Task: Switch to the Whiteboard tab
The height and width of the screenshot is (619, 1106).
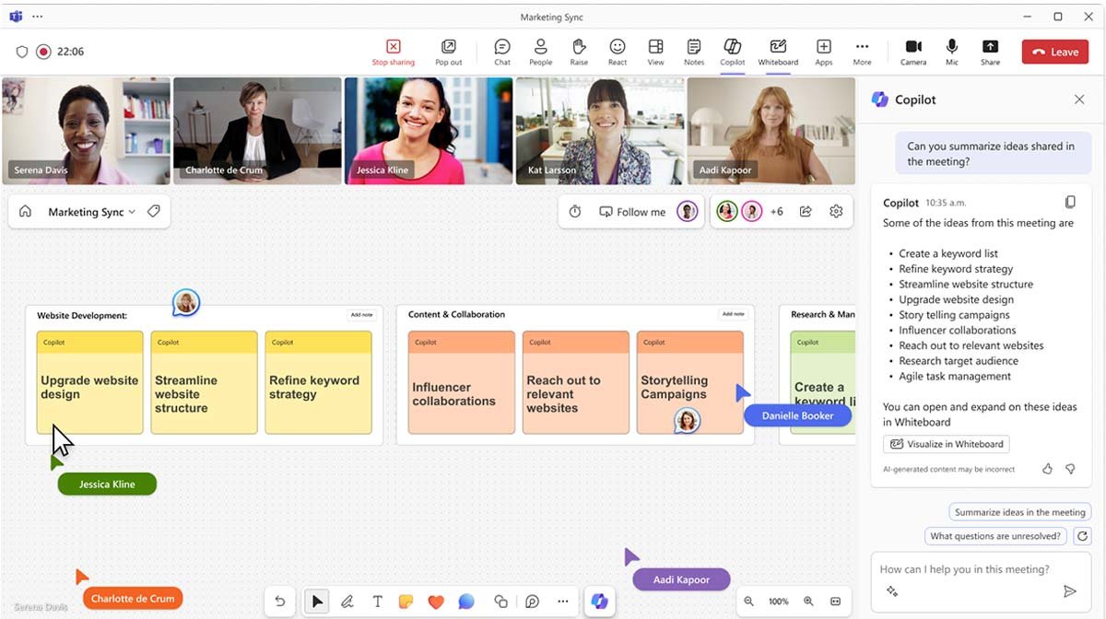Action: (778, 51)
